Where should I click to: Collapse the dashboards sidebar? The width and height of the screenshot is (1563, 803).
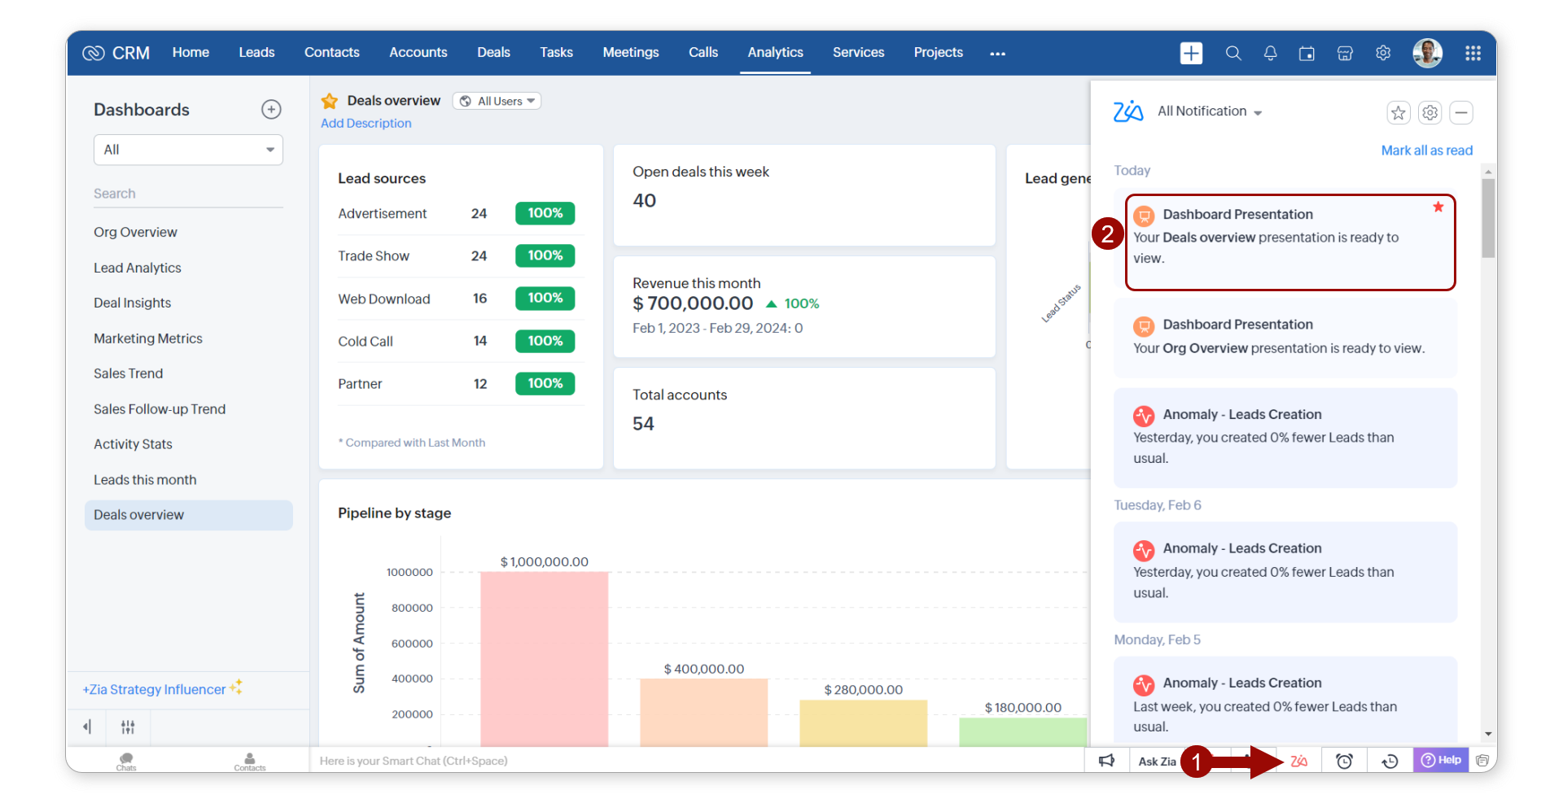click(87, 727)
